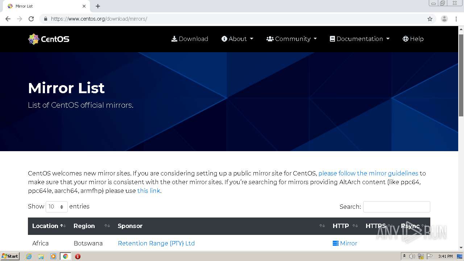
Task: Show hidden system tray icons
Action: (x=404, y=256)
